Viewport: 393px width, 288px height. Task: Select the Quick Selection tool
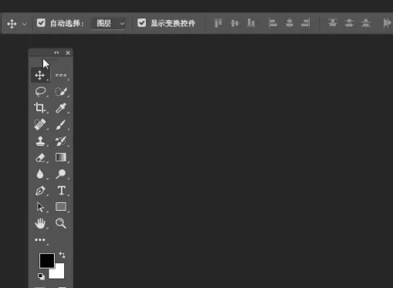pos(61,92)
